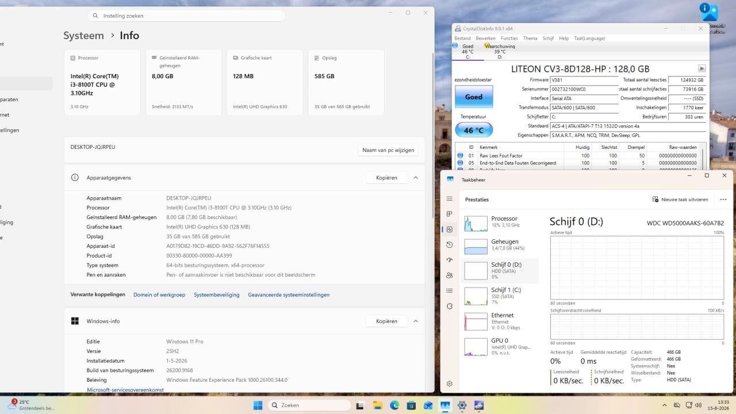Open Geavanceerde systeeminstellingen link

point(289,295)
